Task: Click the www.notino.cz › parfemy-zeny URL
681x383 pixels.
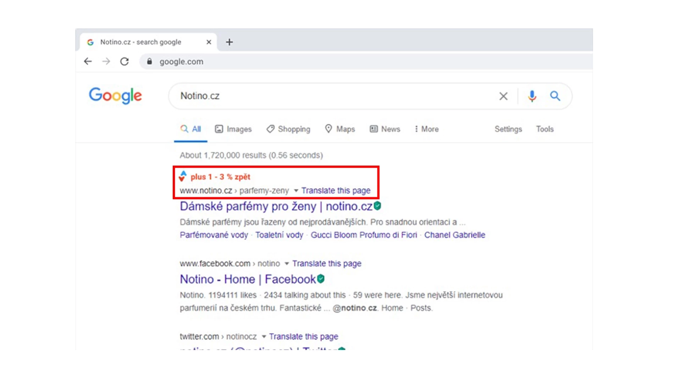Action: point(234,190)
